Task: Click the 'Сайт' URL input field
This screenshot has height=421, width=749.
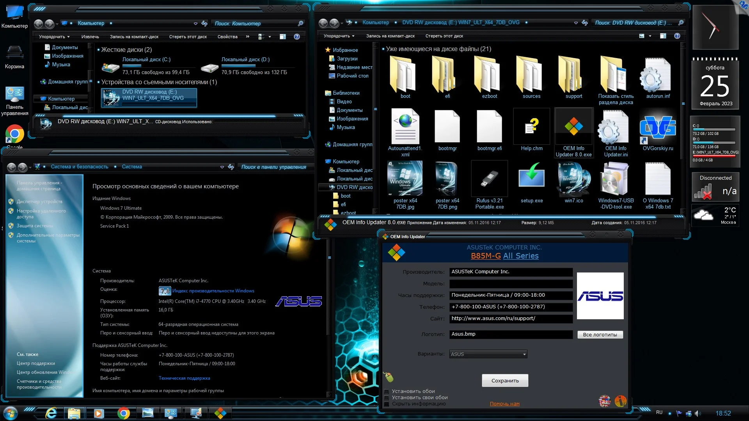Action: [510, 318]
